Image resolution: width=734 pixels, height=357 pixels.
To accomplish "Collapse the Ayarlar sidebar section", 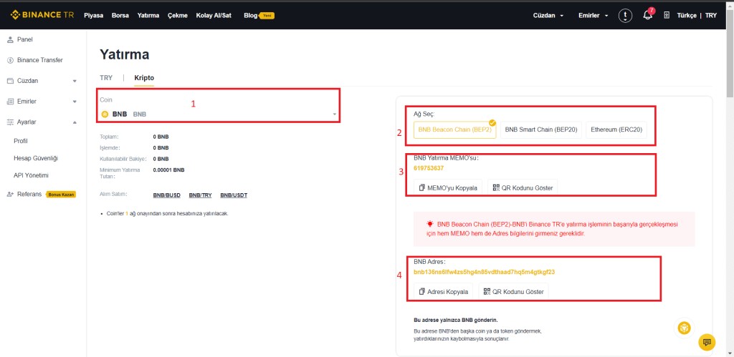I will tap(75, 122).
